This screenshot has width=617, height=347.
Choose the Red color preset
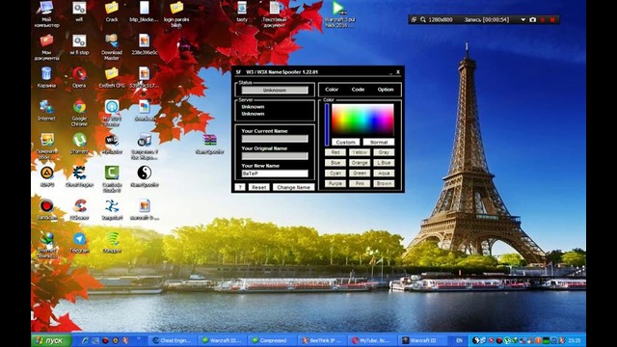click(x=335, y=152)
